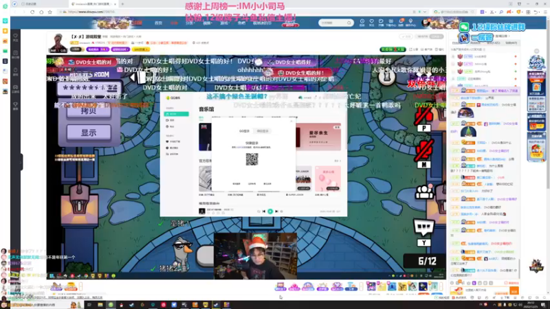The height and width of the screenshot is (309, 550).
Task: Open the messages icon with red badge
Action: point(401,23)
